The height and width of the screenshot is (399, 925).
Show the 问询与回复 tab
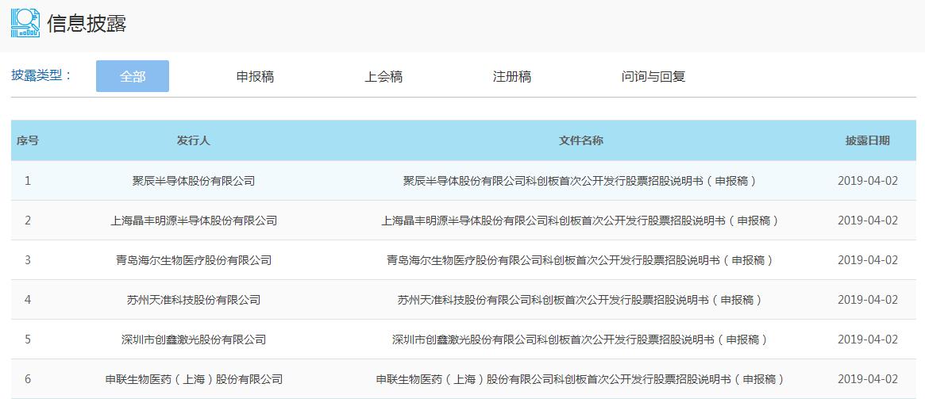click(653, 76)
